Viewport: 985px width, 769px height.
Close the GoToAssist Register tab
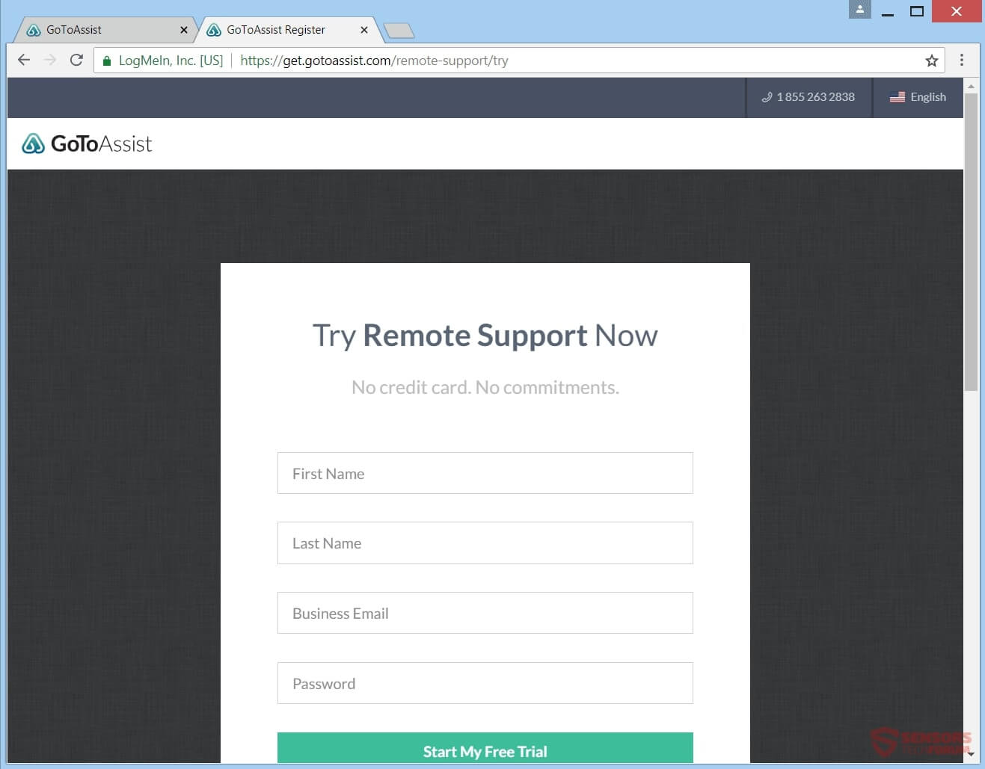(x=364, y=30)
